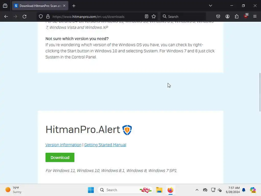The image size is (261, 196).
Task: Select the Download HitmanPro tab
Action: (x=40, y=6)
